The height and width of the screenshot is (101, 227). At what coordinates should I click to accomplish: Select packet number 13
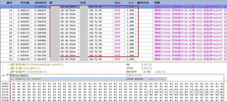click(x=114, y=22)
